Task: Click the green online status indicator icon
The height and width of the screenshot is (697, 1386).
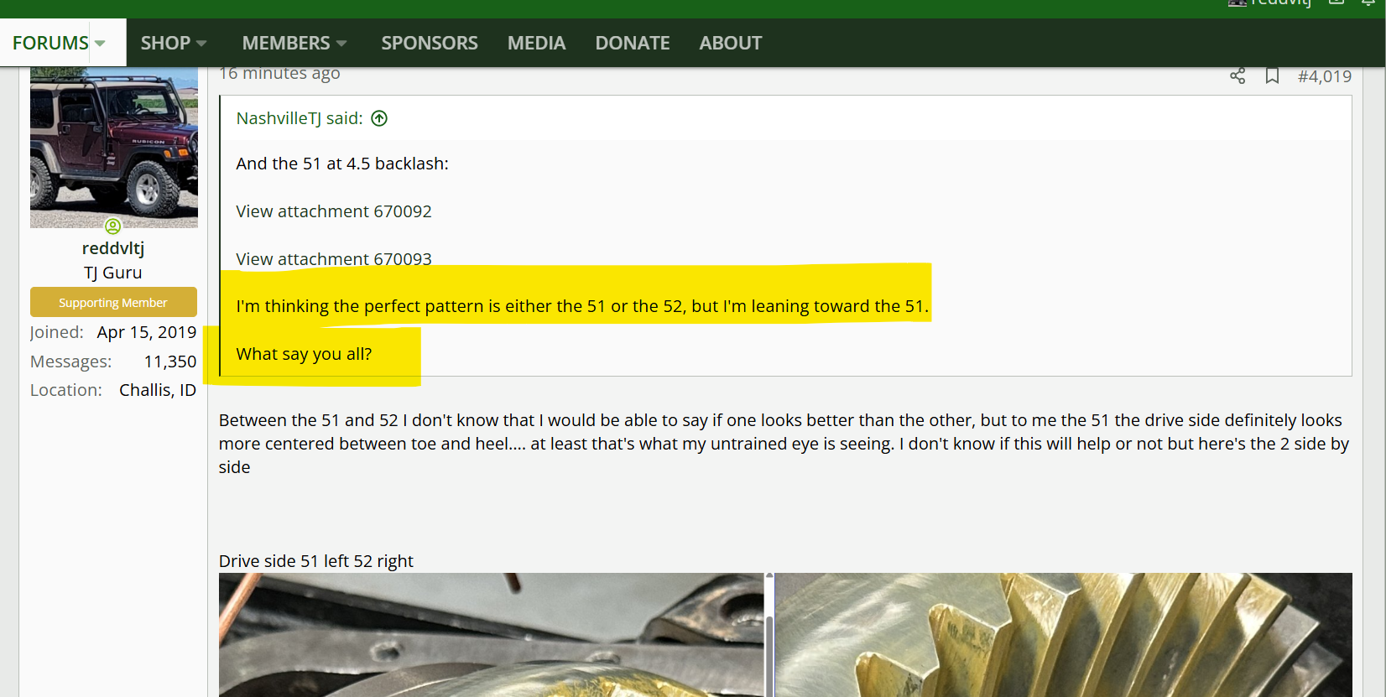Action: click(x=113, y=226)
